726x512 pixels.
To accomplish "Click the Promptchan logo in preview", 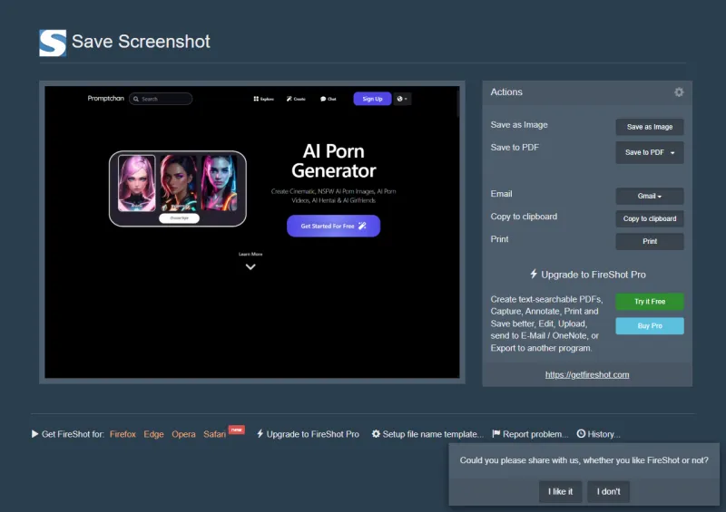I will pos(105,98).
